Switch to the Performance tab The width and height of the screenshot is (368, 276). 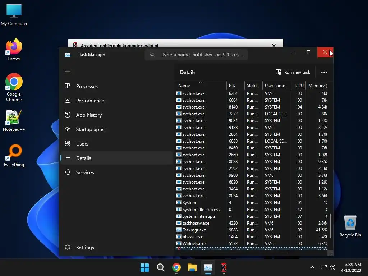pyautogui.click(x=117, y=101)
